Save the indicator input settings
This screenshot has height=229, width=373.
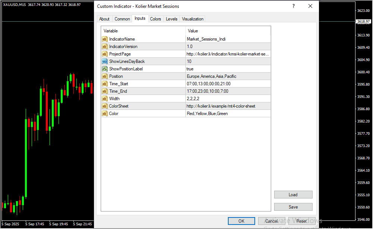(293, 207)
